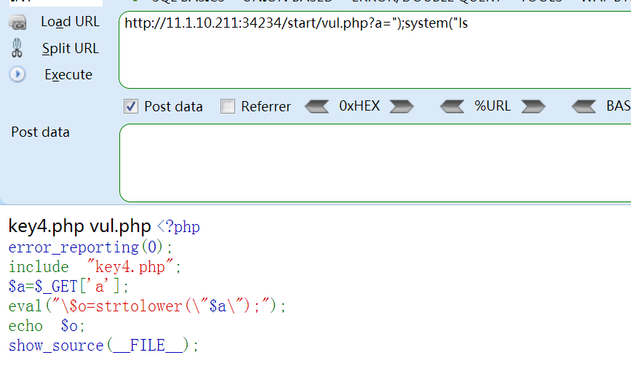Uncheck the Post data checkbox
The image size is (631, 387).
click(131, 107)
